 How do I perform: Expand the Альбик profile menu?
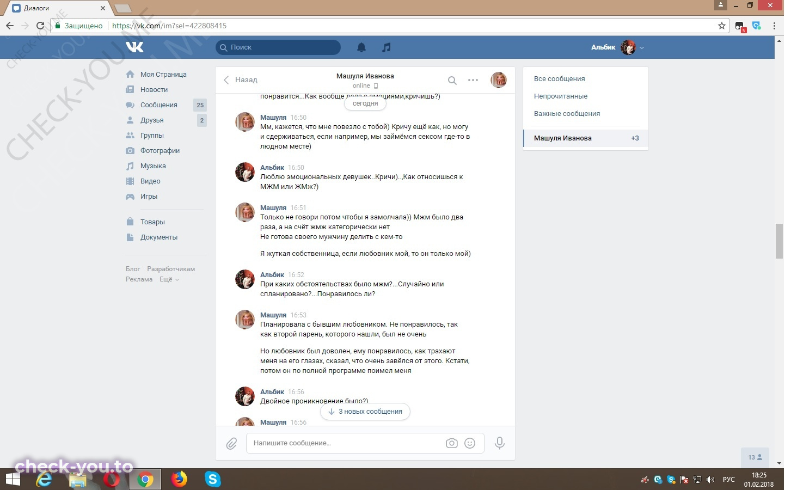point(618,47)
